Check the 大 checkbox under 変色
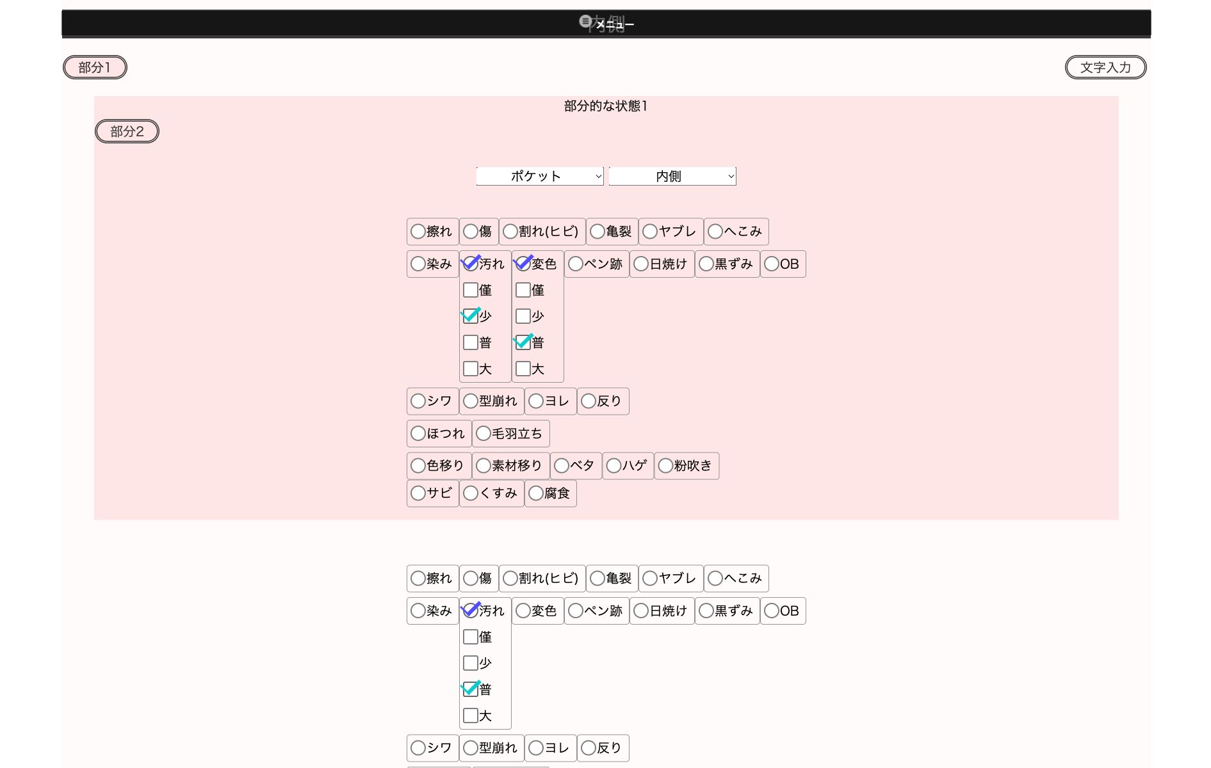Screen dimensions: 1211x768 [523, 369]
